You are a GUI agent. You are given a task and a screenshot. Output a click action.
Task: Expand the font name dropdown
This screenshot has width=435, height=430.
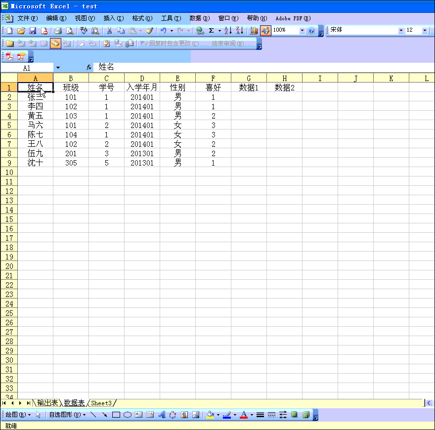[400, 31]
